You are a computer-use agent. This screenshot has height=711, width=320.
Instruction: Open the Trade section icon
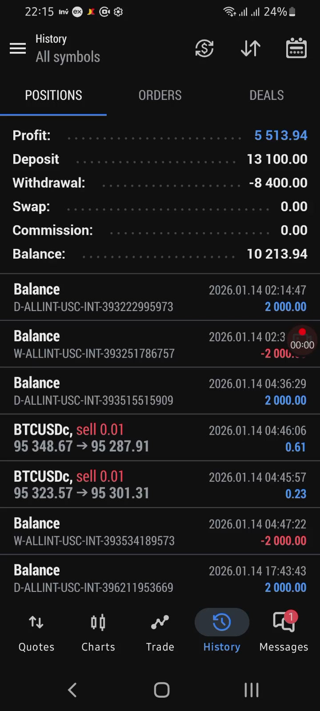(x=160, y=623)
